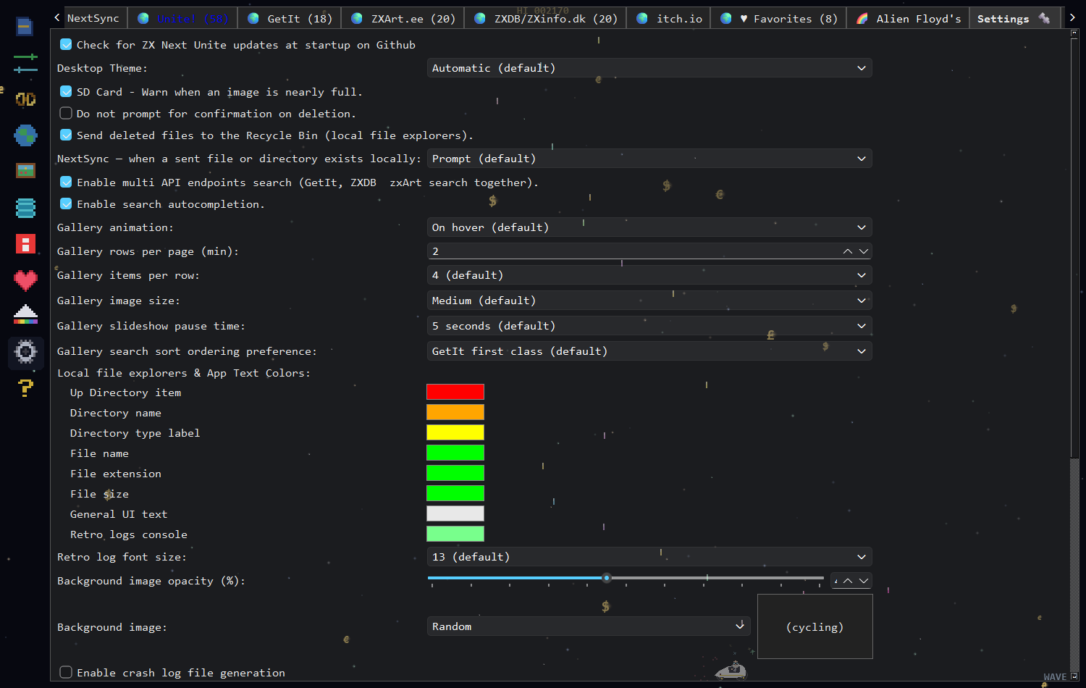Click the red heart favorites sidebar icon
Viewport: 1086px width, 688px height.
point(25,280)
